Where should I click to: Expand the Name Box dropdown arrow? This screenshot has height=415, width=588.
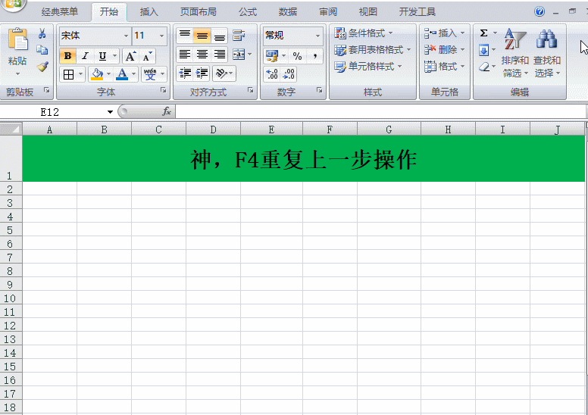point(110,112)
